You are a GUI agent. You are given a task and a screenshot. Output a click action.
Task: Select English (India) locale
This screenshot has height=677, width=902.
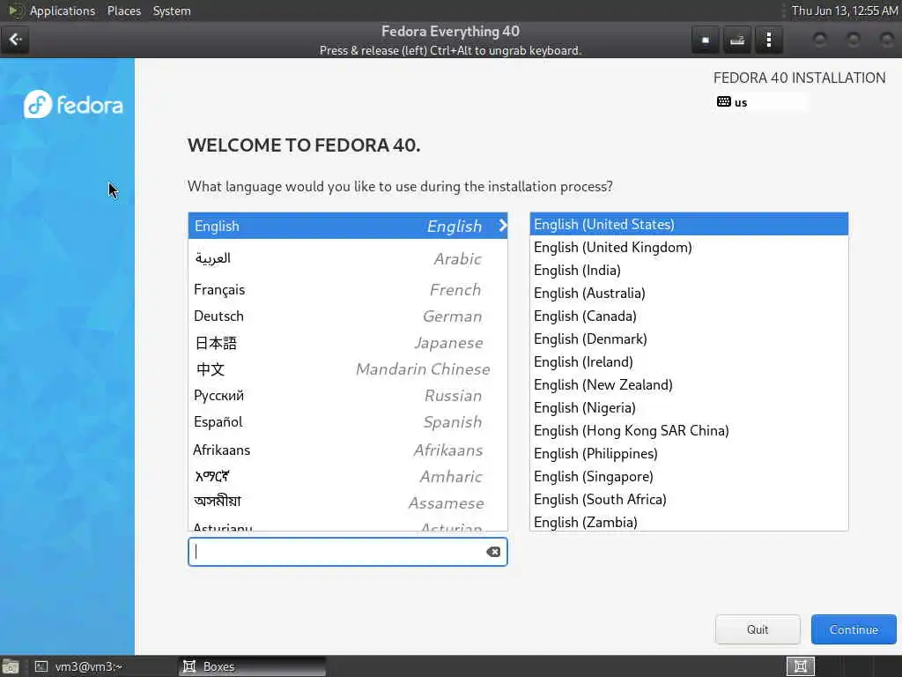[x=689, y=270]
